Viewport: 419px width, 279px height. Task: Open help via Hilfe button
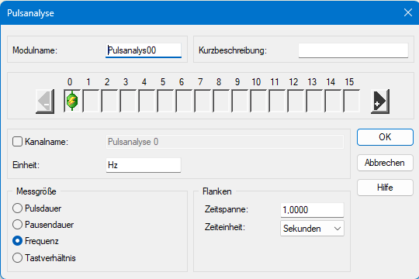coord(385,188)
